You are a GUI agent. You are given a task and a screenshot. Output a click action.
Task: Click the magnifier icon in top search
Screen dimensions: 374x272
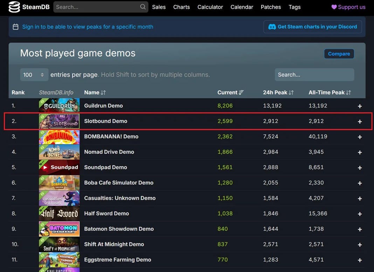click(143, 7)
